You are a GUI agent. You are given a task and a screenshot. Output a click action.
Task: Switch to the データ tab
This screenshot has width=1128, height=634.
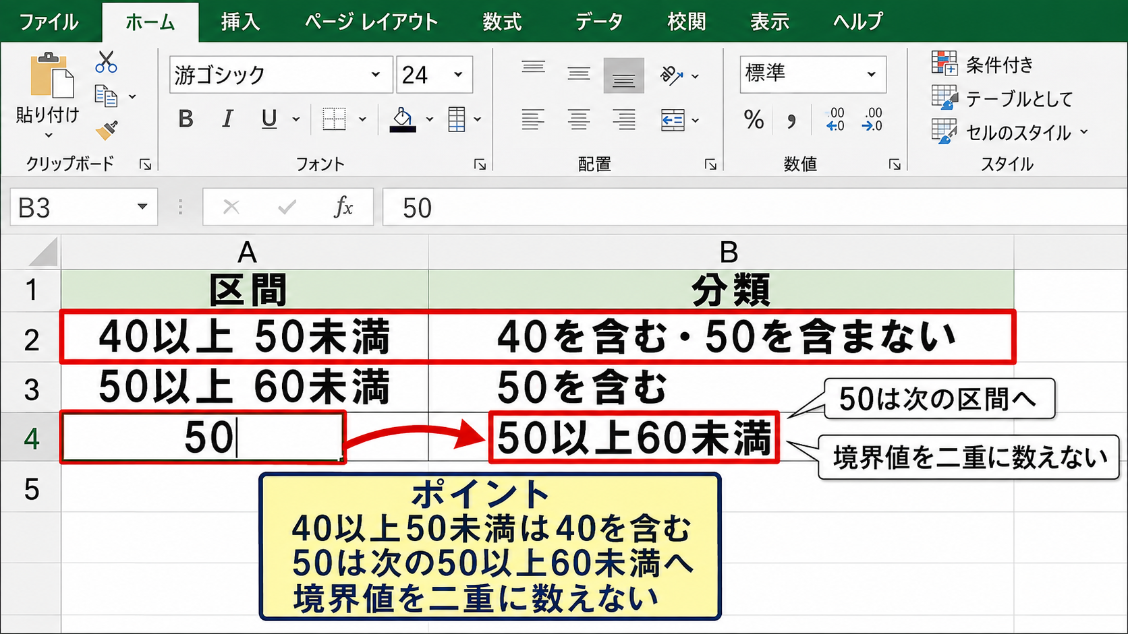pyautogui.click(x=598, y=22)
